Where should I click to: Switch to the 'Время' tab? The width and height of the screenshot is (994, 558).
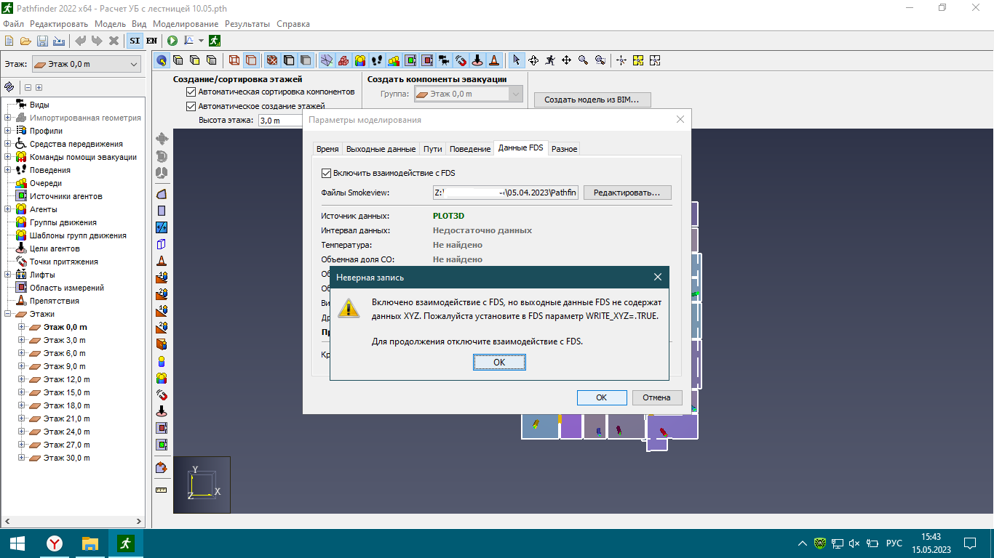pos(327,149)
